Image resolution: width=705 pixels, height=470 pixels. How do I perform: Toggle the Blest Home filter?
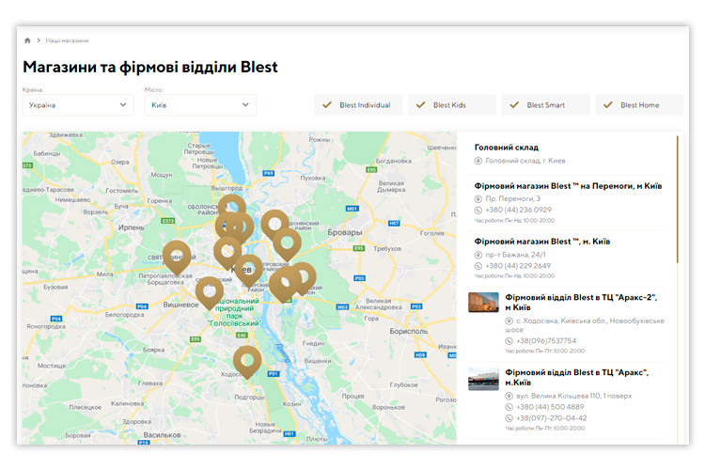pos(639,104)
